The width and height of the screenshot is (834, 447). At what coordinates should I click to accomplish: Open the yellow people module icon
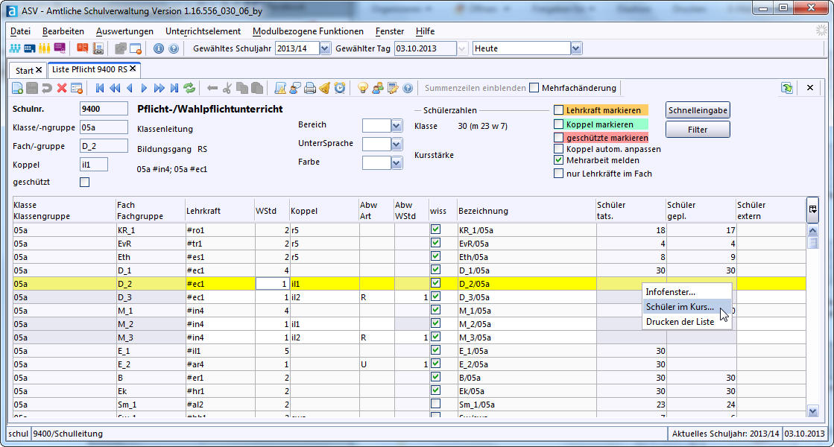pos(45,48)
